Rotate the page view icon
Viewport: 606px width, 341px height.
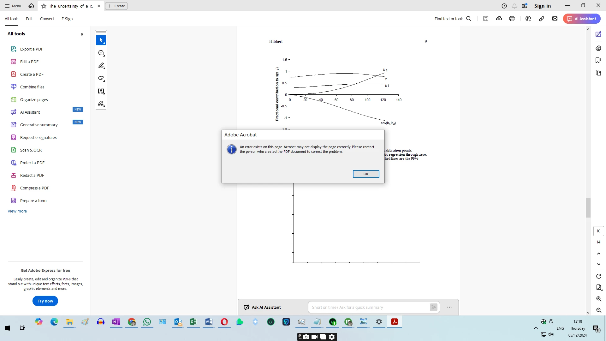click(x=599, y=276)
